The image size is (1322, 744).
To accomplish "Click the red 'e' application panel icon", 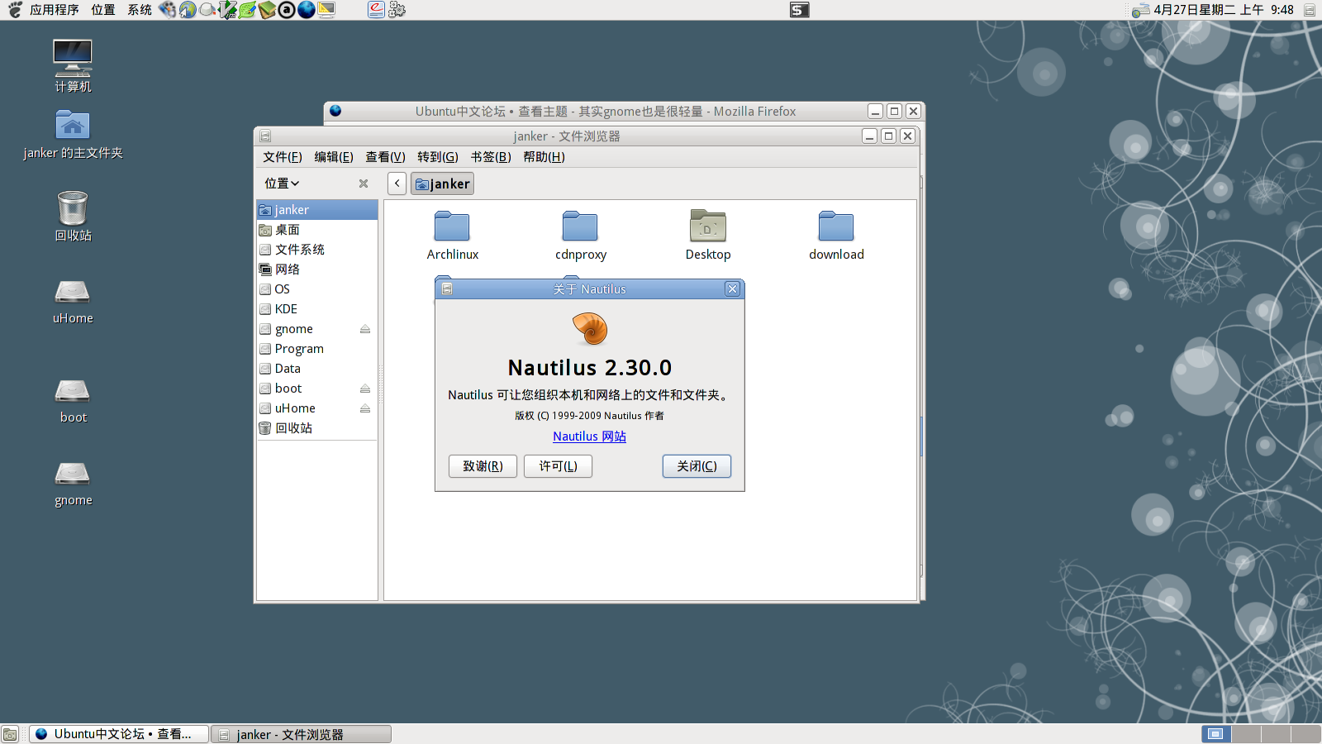I will 376,10.
